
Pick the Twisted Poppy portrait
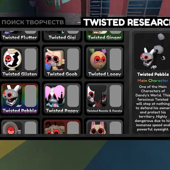[x=55, y=96]
